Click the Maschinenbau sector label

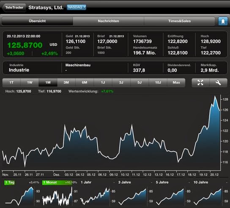click(x=78, y=65)
